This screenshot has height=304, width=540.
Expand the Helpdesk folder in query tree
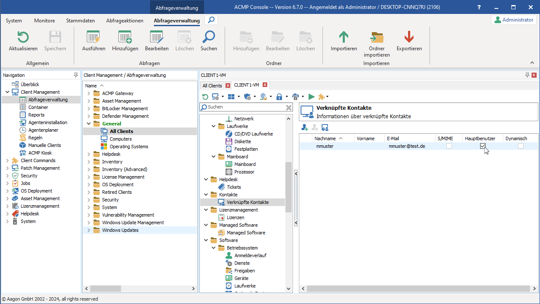point(89,154)
